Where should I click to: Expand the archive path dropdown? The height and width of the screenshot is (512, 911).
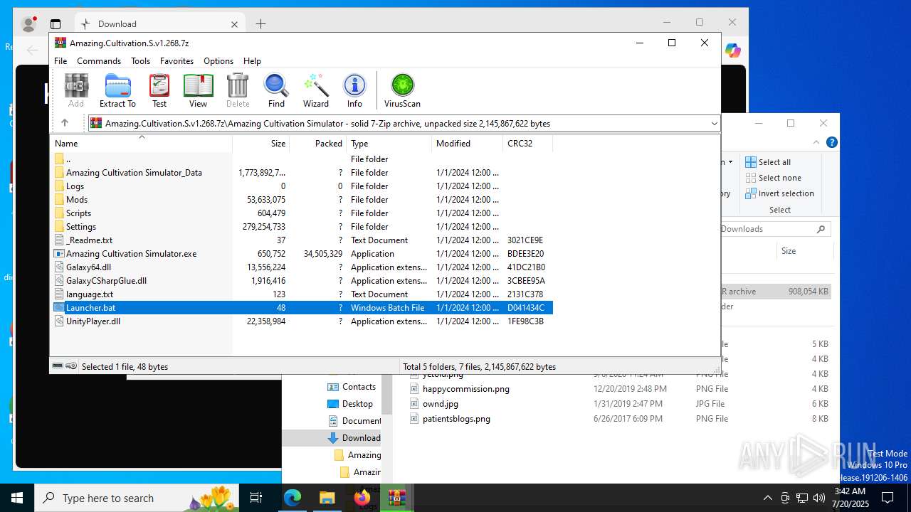click(714, 124)
